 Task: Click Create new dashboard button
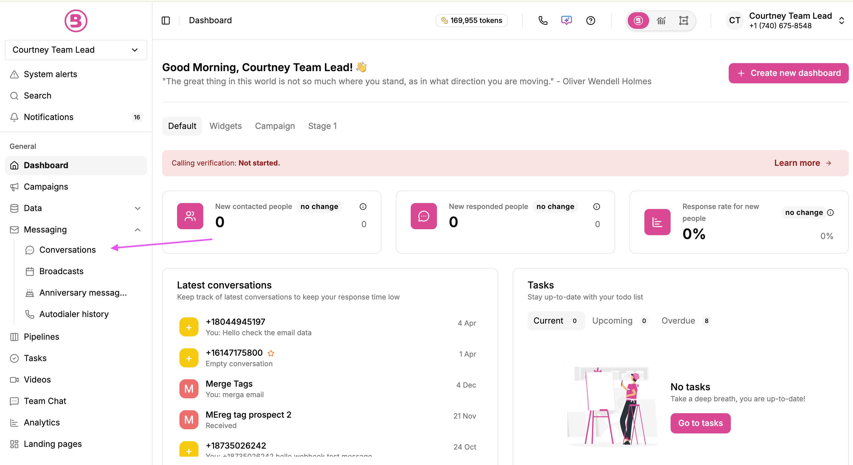click(788, 73)
